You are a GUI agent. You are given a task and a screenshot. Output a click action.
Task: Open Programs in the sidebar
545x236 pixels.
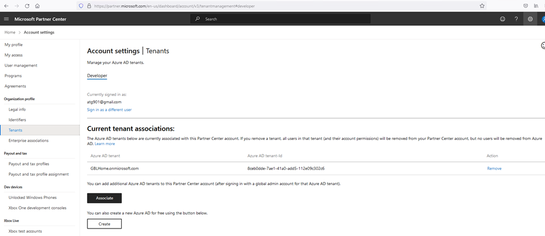pyautogui.click(x=13, y=76)
